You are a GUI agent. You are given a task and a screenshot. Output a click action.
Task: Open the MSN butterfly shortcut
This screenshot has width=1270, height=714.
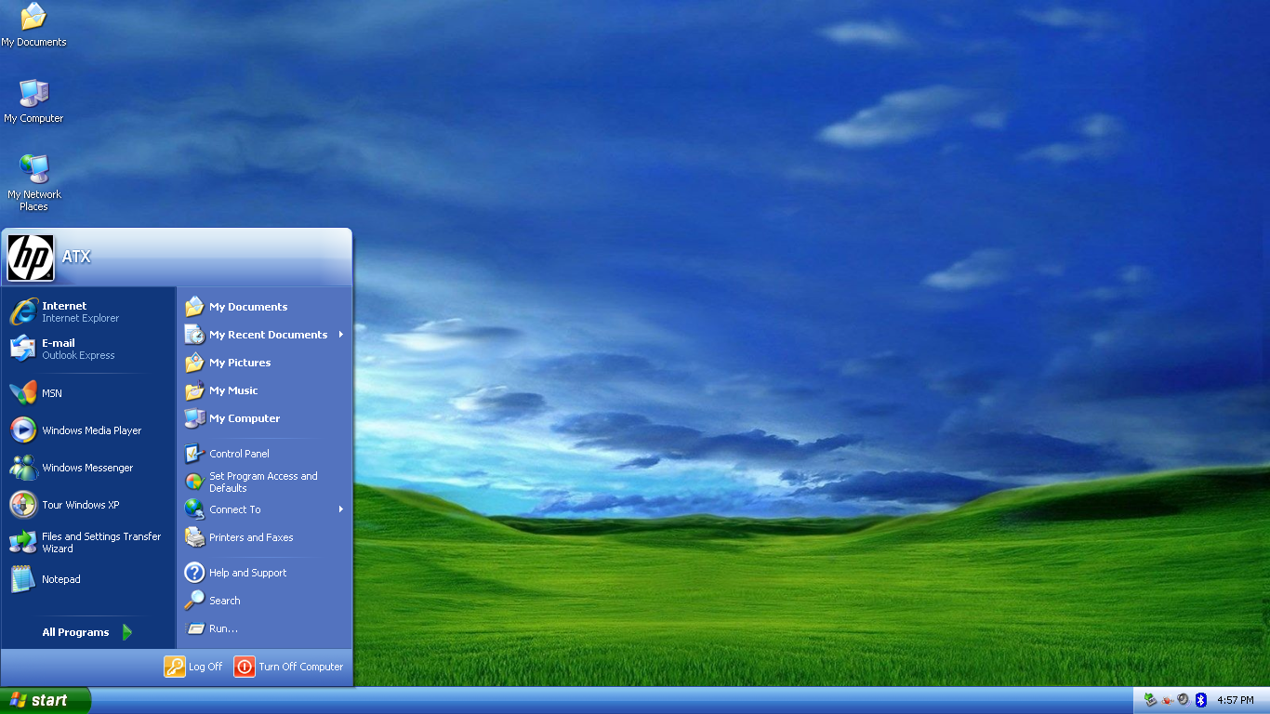[88, 393]
